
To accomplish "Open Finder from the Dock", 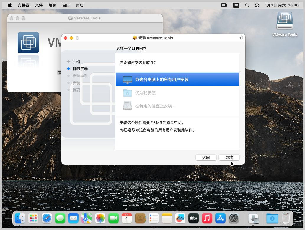I will (20, 218).
